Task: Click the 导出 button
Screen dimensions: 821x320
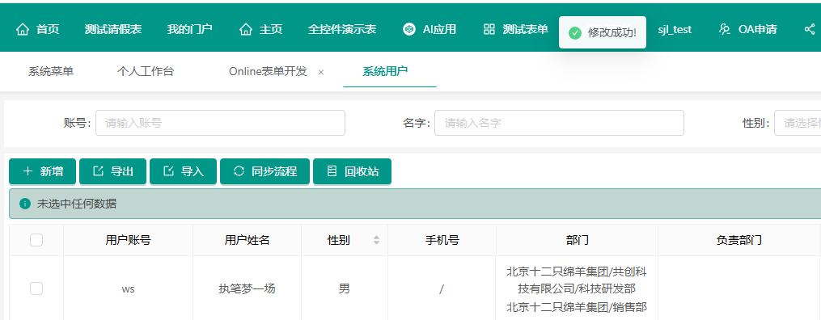Action: (x=112, y=171)
